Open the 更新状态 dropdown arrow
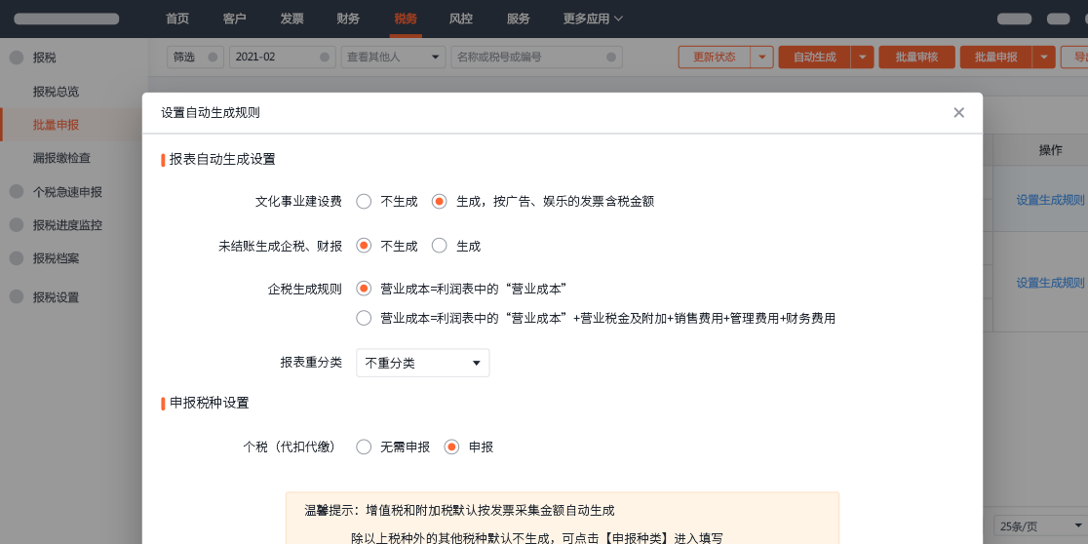 tap(761, 58)
